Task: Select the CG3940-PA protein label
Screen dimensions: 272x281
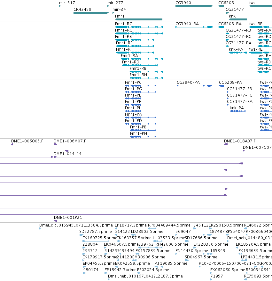Action: click(x=188, y=83)
